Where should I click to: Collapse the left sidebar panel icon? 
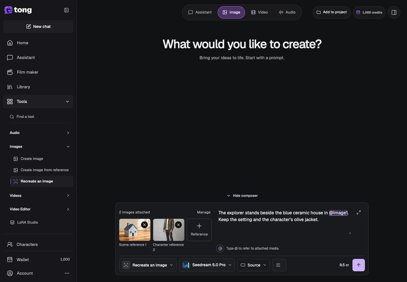[x=66, y=10]
